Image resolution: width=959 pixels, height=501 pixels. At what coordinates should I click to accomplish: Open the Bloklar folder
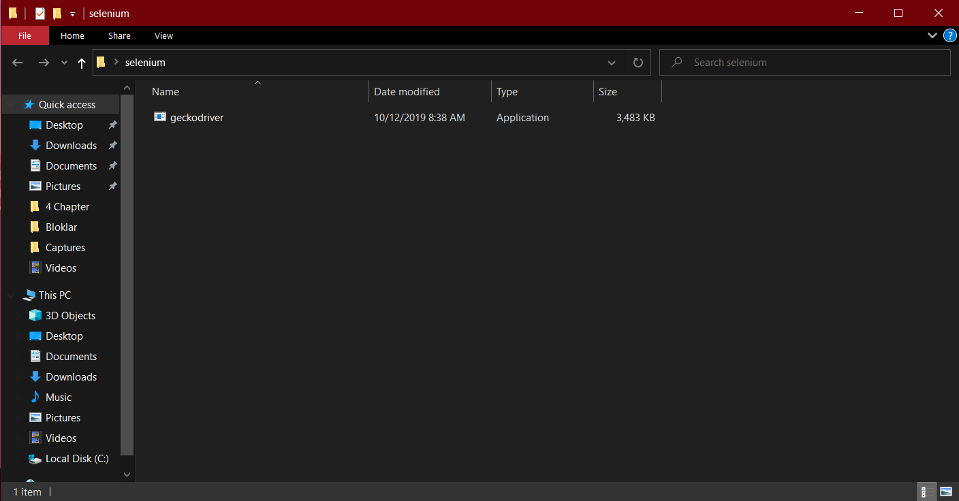click(x=61, y=227)
